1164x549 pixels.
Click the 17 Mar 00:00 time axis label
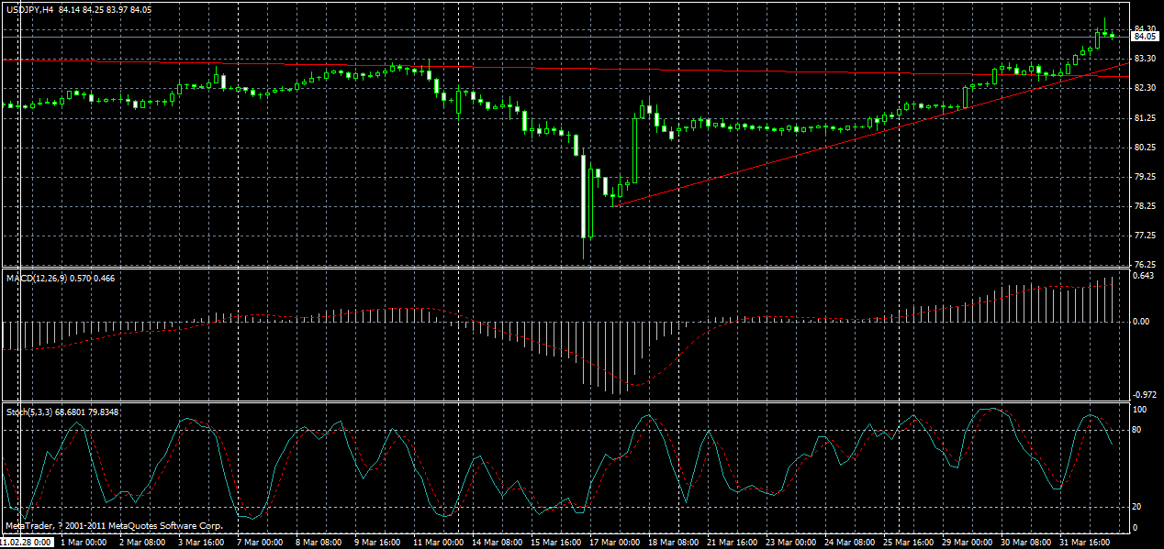[613, 541]
